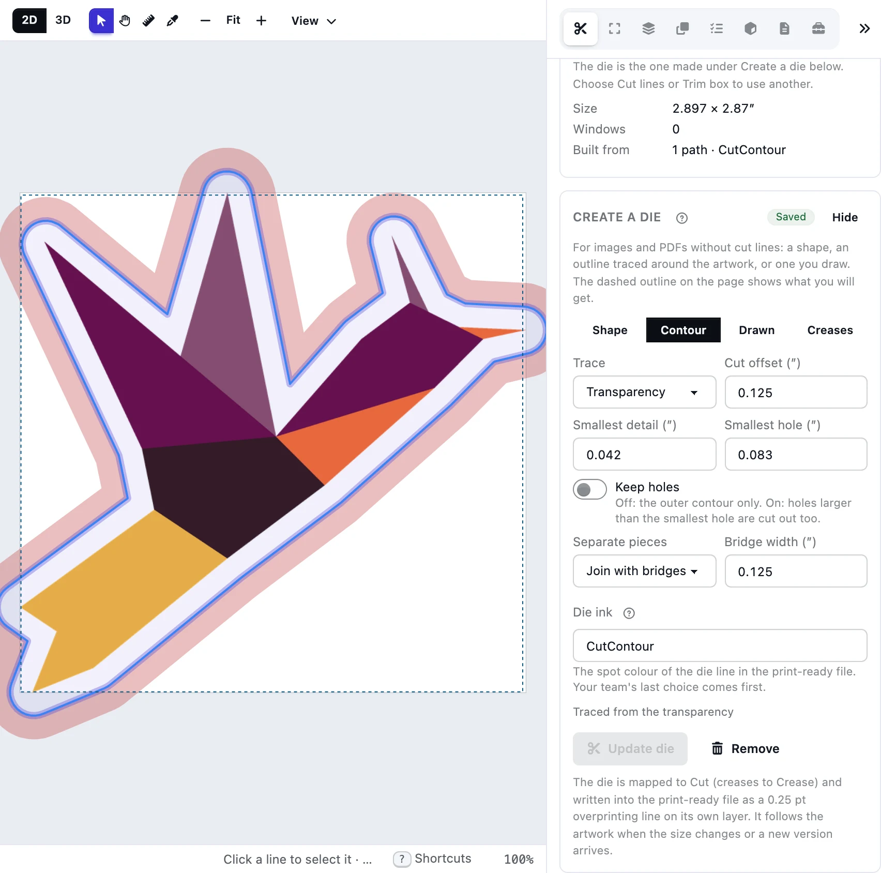The width and height of the screenshot is (881, 873).
Task: Switch to the Creases tab
Action: coord(830,330)
